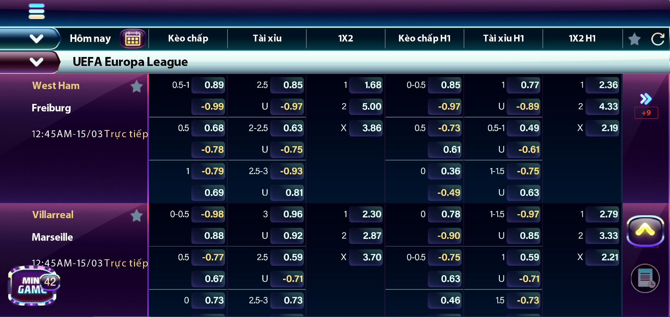The width and height of the screenshot is (670, 317).
Task: Open the +9 more bets button
Action: tap(646, 113)
